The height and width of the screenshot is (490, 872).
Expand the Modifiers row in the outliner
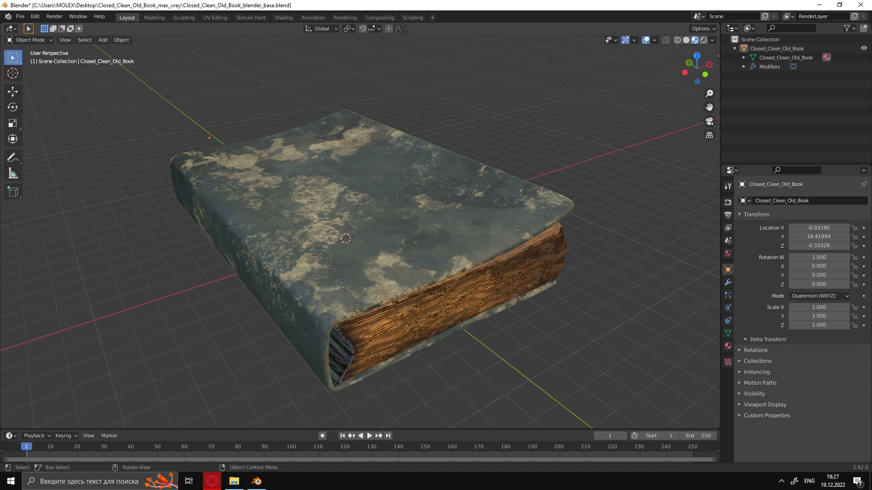[x=744, y=67]
